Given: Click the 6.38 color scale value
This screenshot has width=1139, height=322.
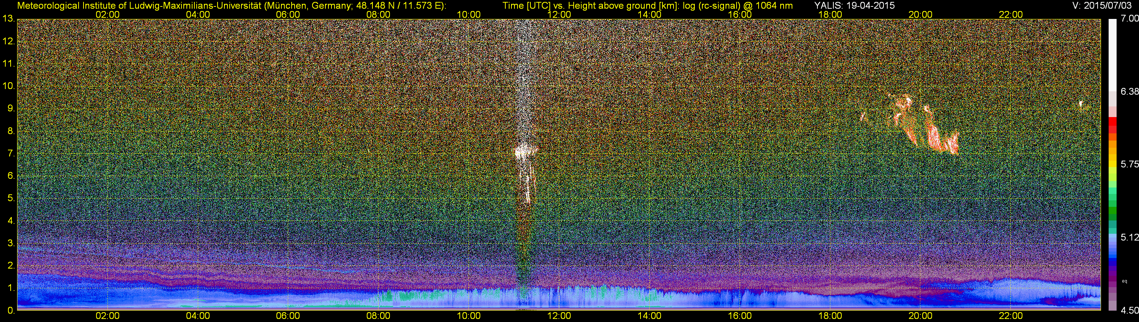Looking at the screenshot, I should click(x=1129, y=91).
